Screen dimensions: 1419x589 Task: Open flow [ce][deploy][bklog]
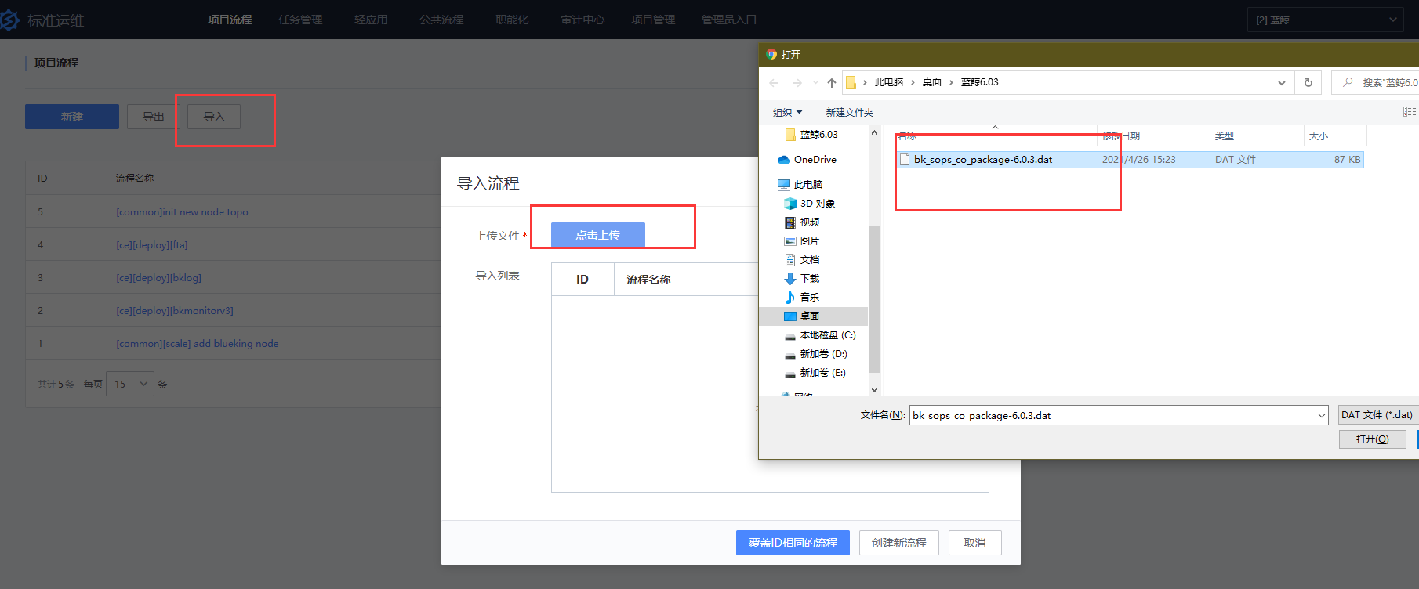coord(158,278)
